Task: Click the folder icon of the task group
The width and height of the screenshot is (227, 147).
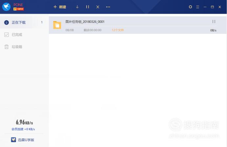Action: [57, 25]
